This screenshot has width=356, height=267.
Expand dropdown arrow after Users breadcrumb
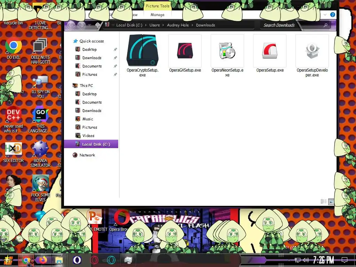[x=163, y=25]
